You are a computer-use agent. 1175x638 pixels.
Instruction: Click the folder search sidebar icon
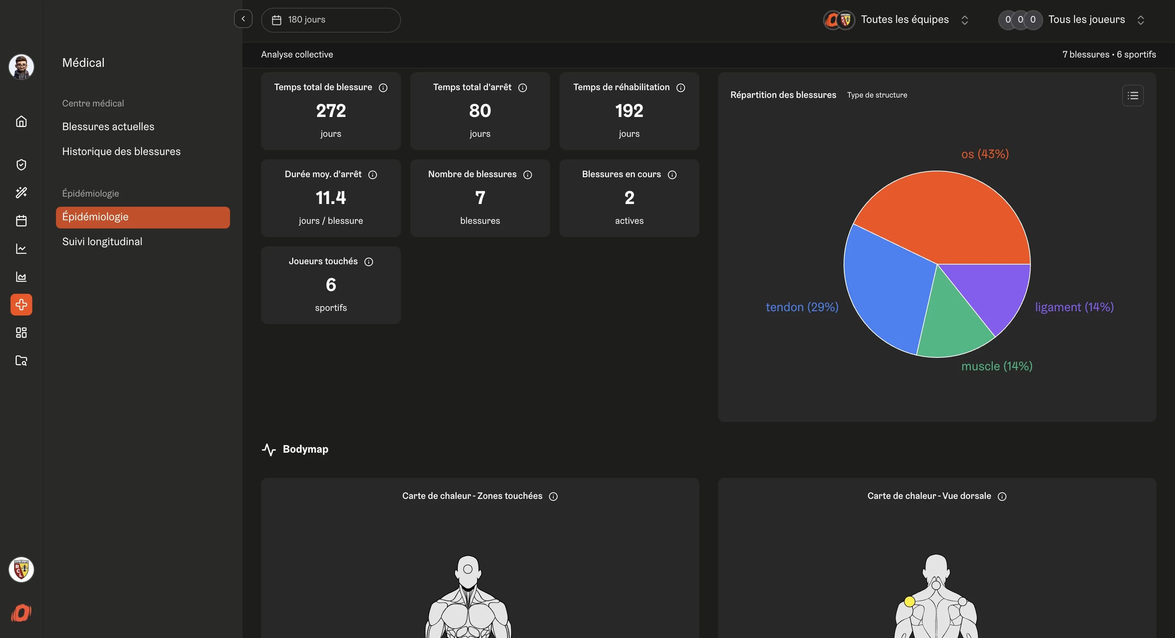[21, 360]
